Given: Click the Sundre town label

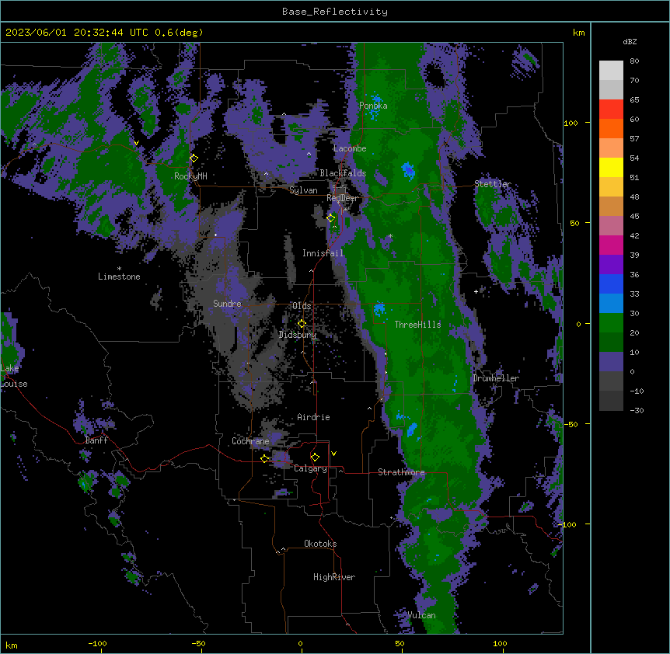Looking at the screenshot, I should click(x=227, y=304).
